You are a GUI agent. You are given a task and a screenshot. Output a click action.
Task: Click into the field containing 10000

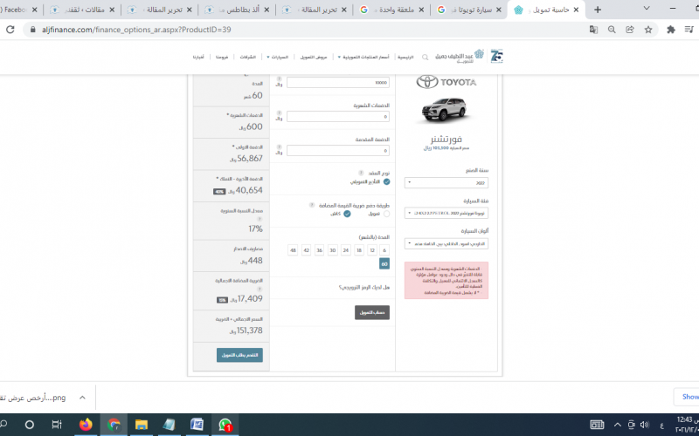[x=338, y=82]
